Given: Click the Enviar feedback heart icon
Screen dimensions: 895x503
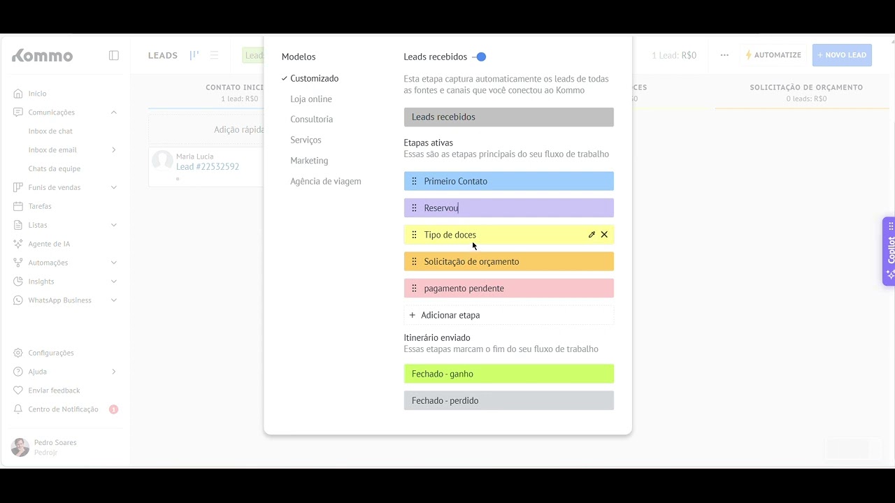Looking at the screenshot, I should click(18, 391).
